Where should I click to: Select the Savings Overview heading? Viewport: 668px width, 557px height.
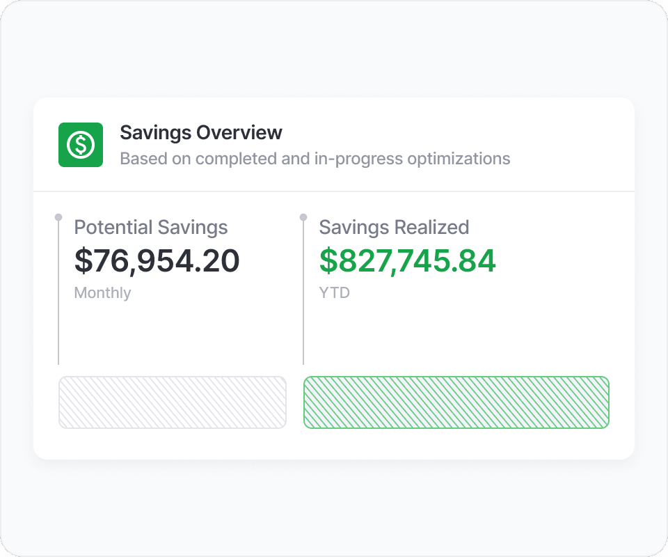[201, 132]
